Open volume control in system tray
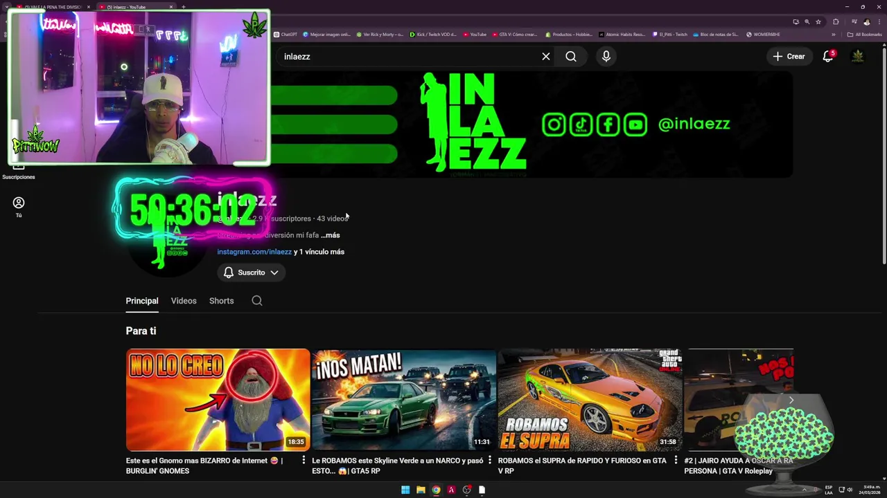Image resolution: width=887 pixels, height=498 pixels. point(850,490)
